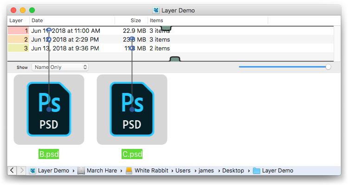This screenshot has width=348, height=185.
Task: Click the '2 items' cell of layer 3
Action: pos(160,48)
